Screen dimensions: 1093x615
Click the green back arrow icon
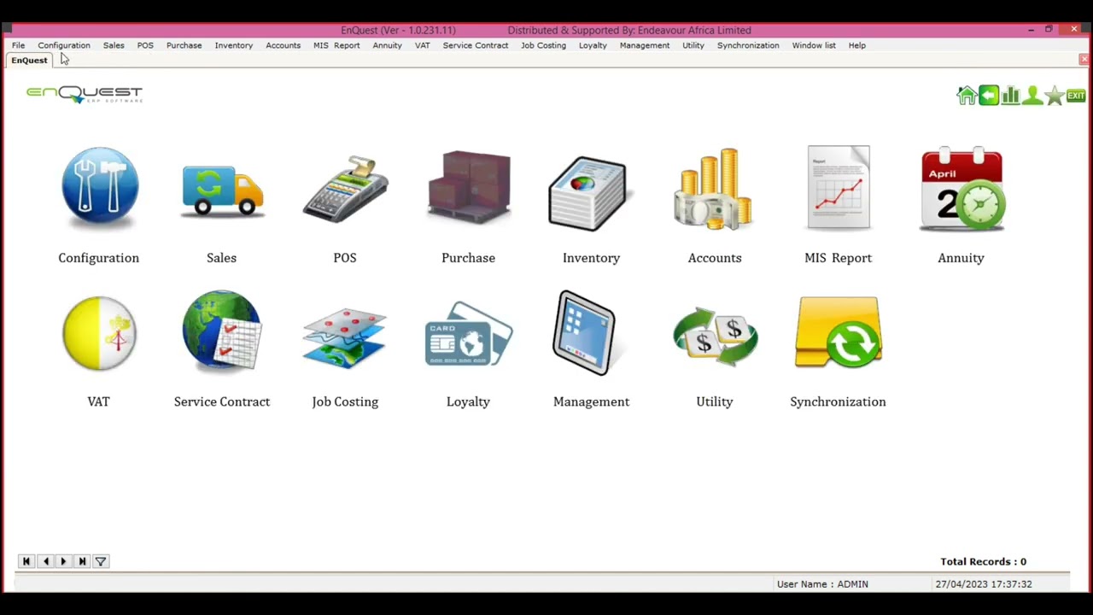coord(989,96)
